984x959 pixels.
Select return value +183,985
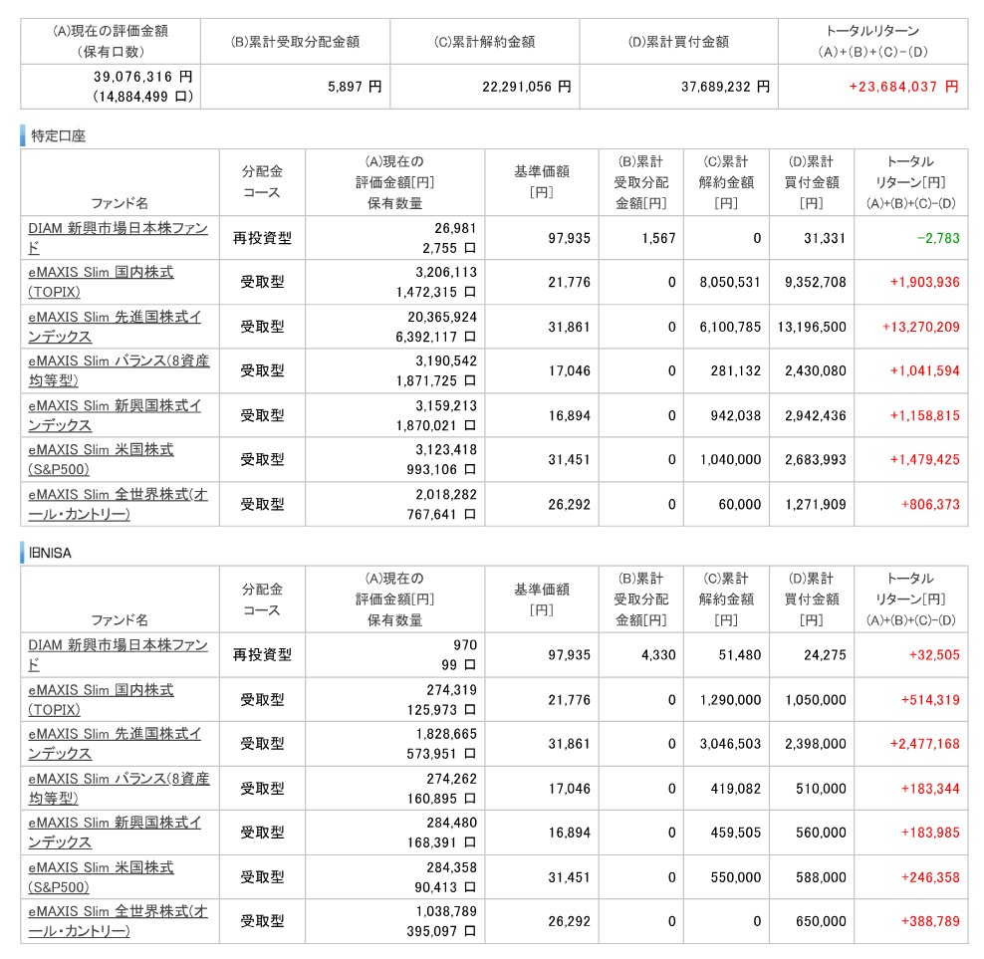coord(930,832)
